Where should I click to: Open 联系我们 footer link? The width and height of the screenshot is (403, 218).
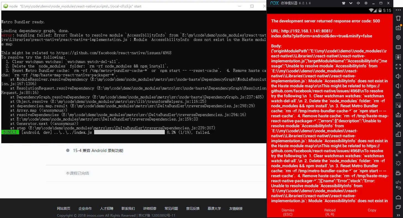tap(128, 208)
